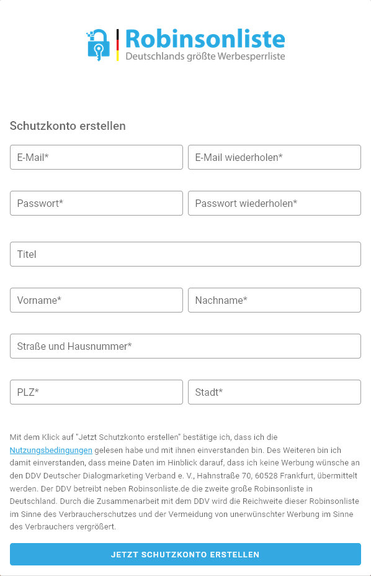The height and width of the screenshot is (576, 371).
Task: Focus the E-Mail input field
Action: pyautogui.click(x=96, y=157)
